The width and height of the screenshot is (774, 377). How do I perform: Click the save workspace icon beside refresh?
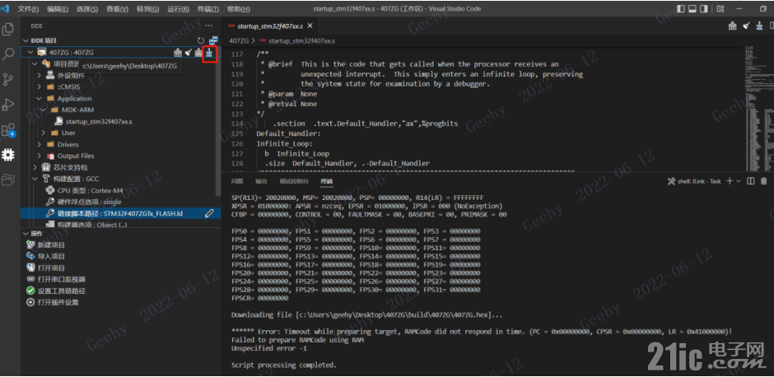coord(213,40)
